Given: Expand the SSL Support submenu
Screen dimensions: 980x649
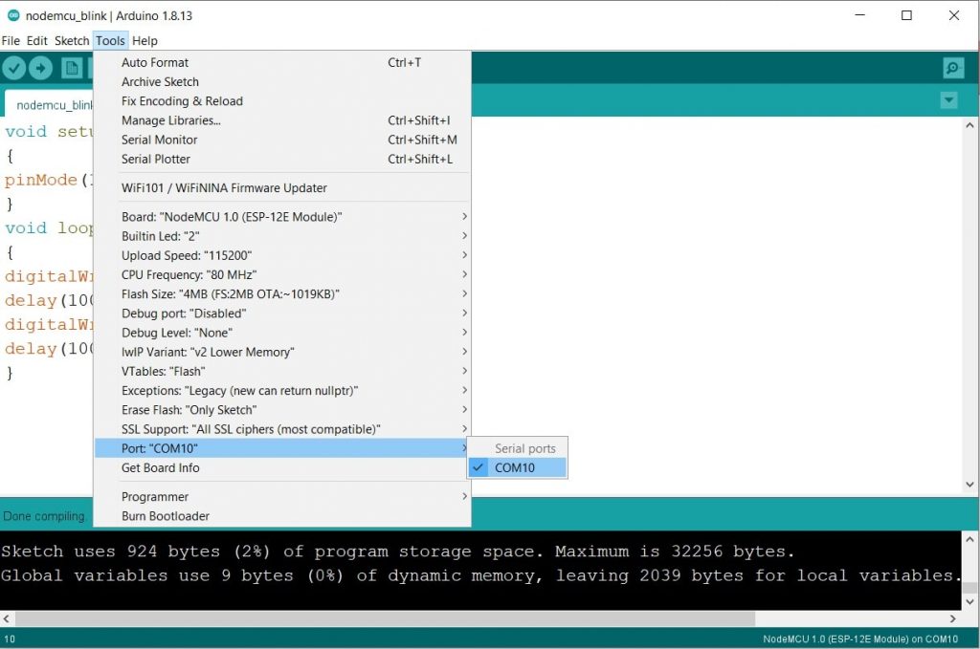Looking at the screenshot, I should click(282, 429).
